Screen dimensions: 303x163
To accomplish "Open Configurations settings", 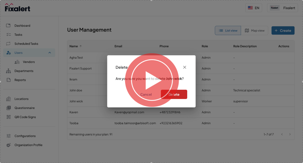I will click(25, 136).
